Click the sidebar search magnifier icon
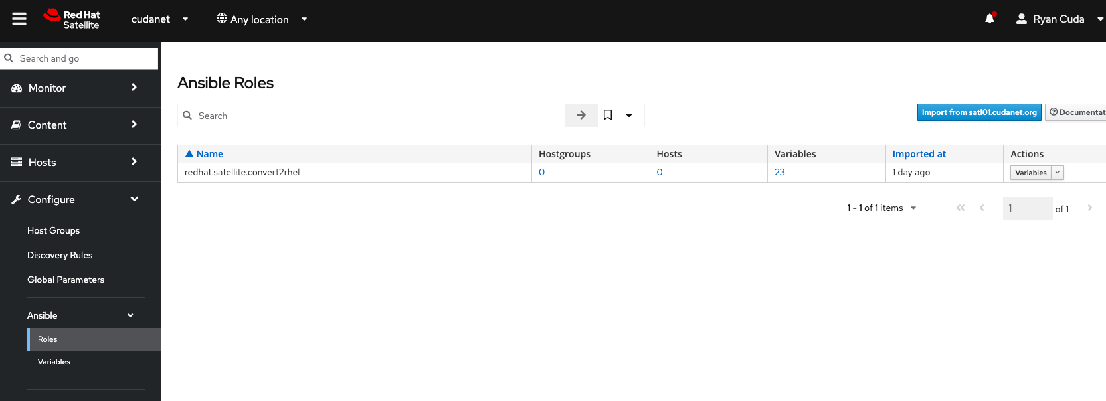 (x=9, y=58)
